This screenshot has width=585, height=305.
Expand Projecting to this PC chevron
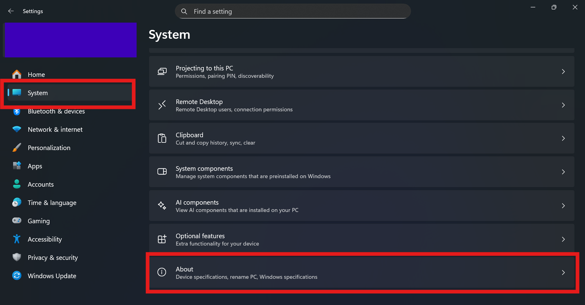(563, 72)
